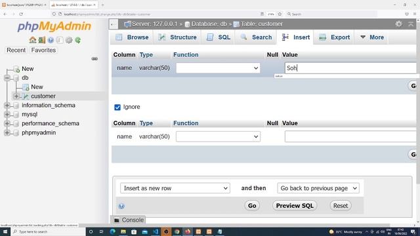Screen dimensions: 420x236
Task: Click New database icon in tree
Action: (x=16, y=69)
